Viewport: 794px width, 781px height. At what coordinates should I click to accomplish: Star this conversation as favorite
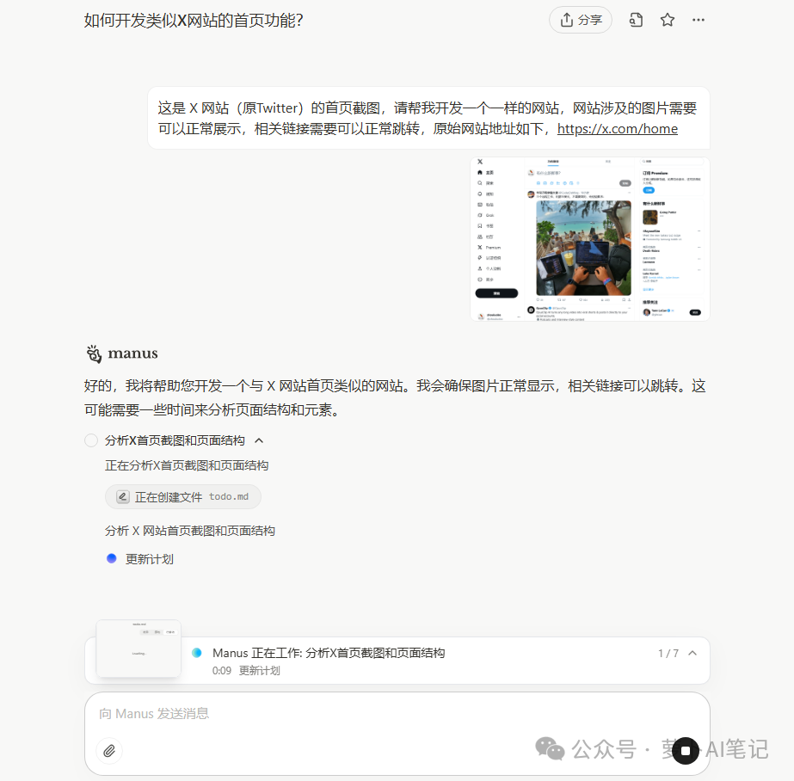coord(668,21)
